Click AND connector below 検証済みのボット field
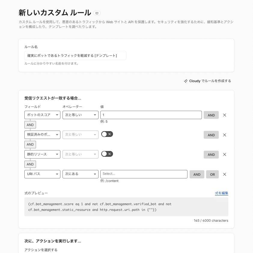 point(30,144)
